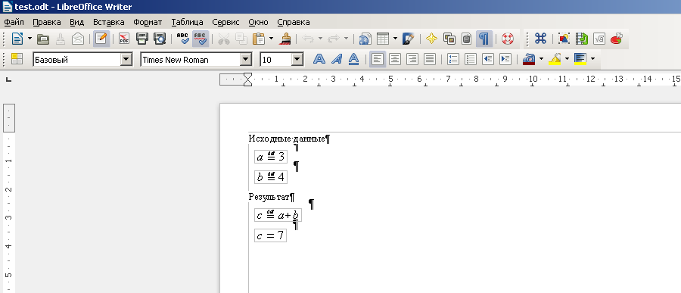Open the Таблица menu

click(x=187, y=22)
